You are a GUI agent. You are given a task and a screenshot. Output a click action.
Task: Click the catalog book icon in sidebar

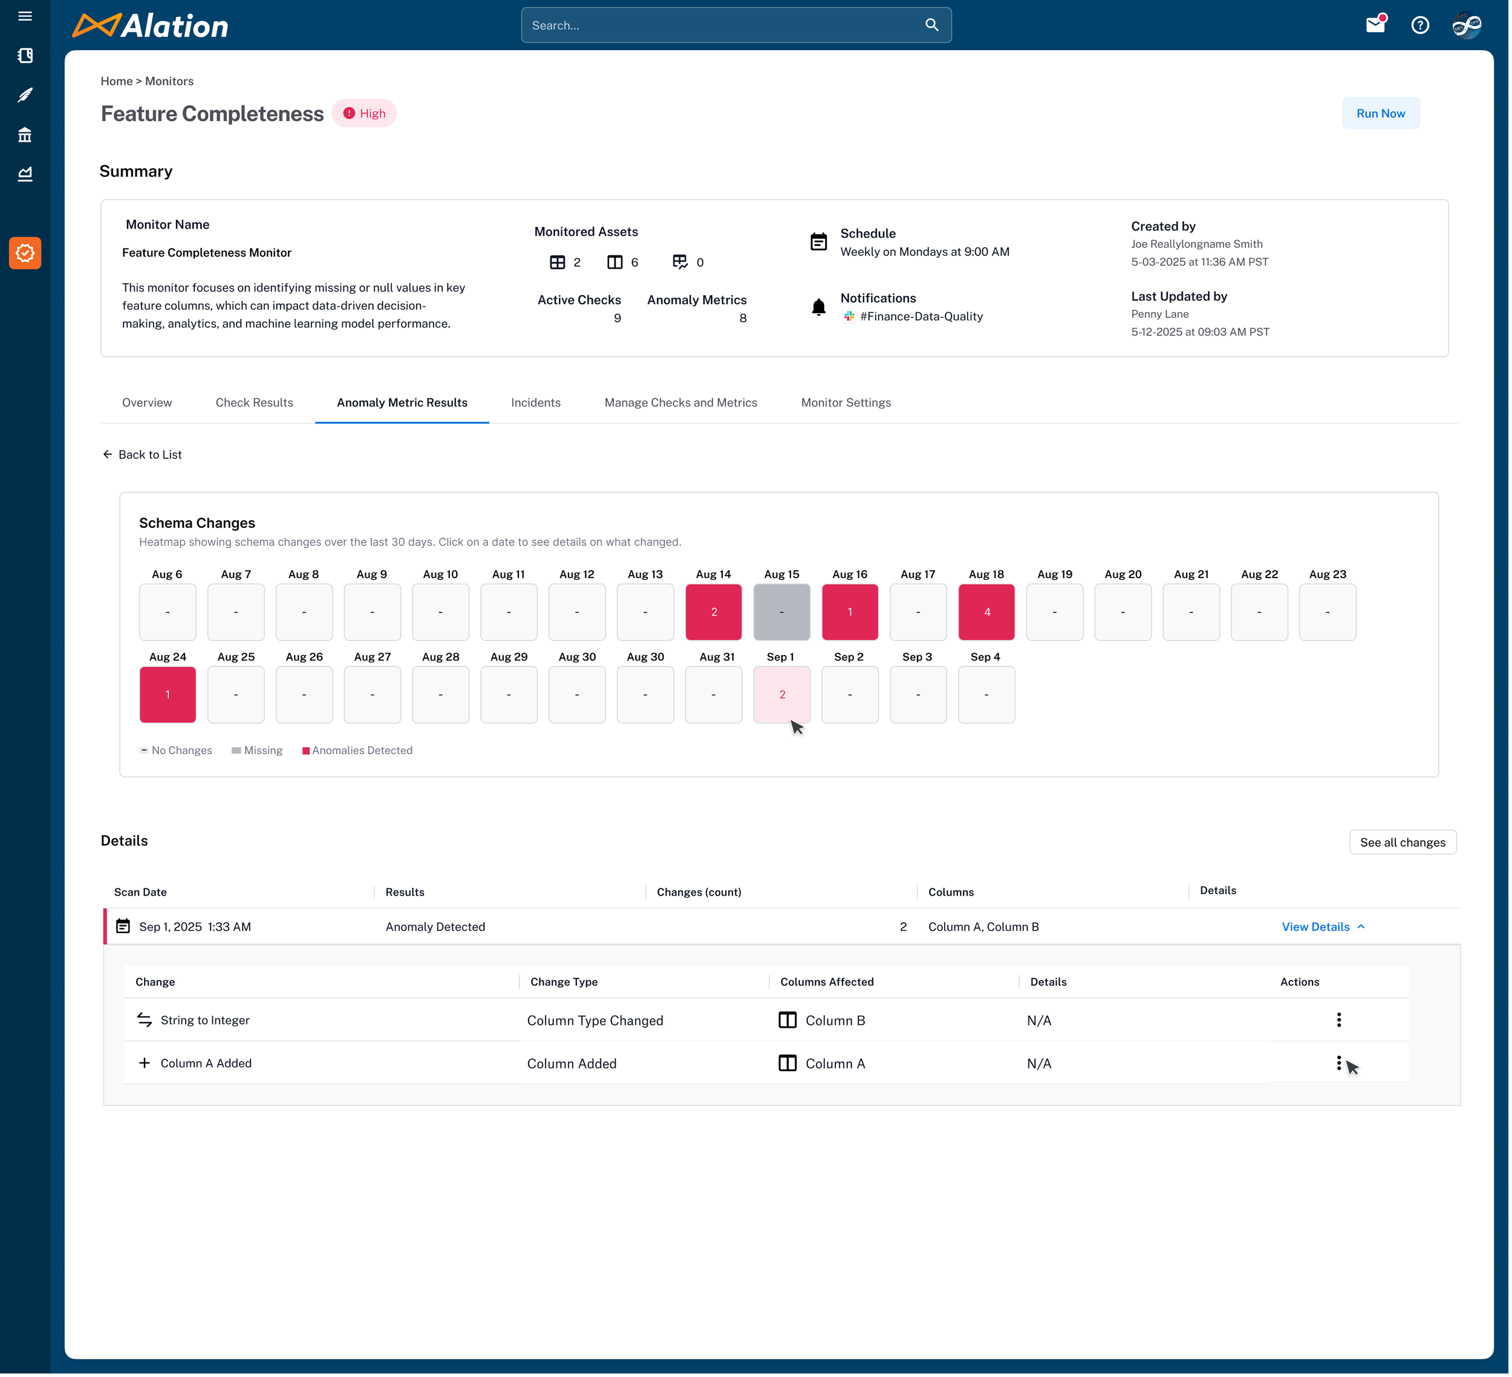(25, 56)
